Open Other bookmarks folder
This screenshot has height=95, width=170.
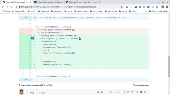pos(159,11)
